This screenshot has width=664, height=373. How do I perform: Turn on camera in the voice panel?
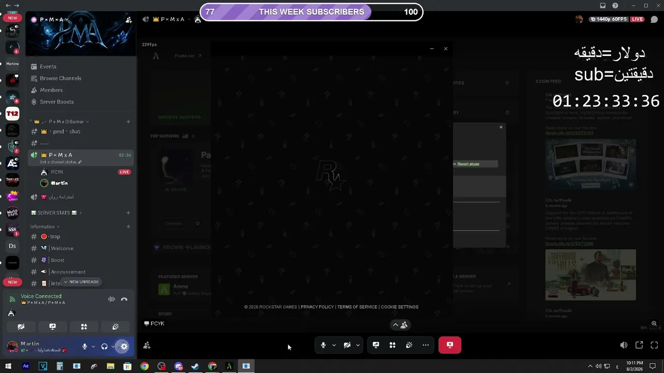[21, 327]
